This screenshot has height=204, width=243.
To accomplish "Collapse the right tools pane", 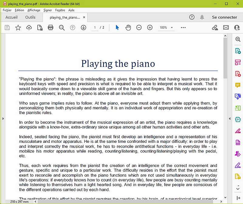I will point(230,118).
